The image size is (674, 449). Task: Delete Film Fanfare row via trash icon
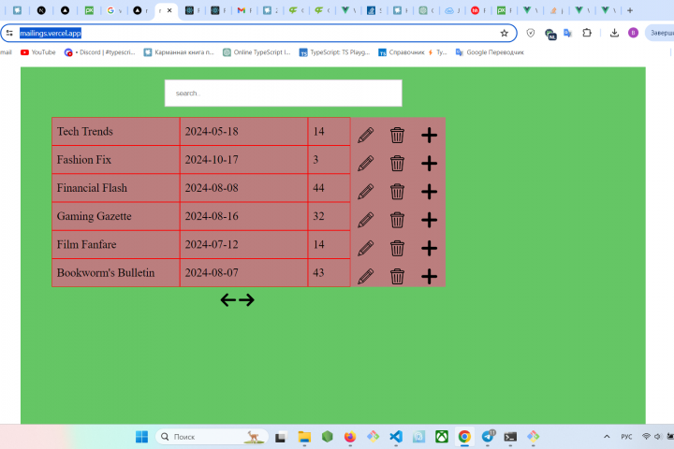(x=397, y=248)
